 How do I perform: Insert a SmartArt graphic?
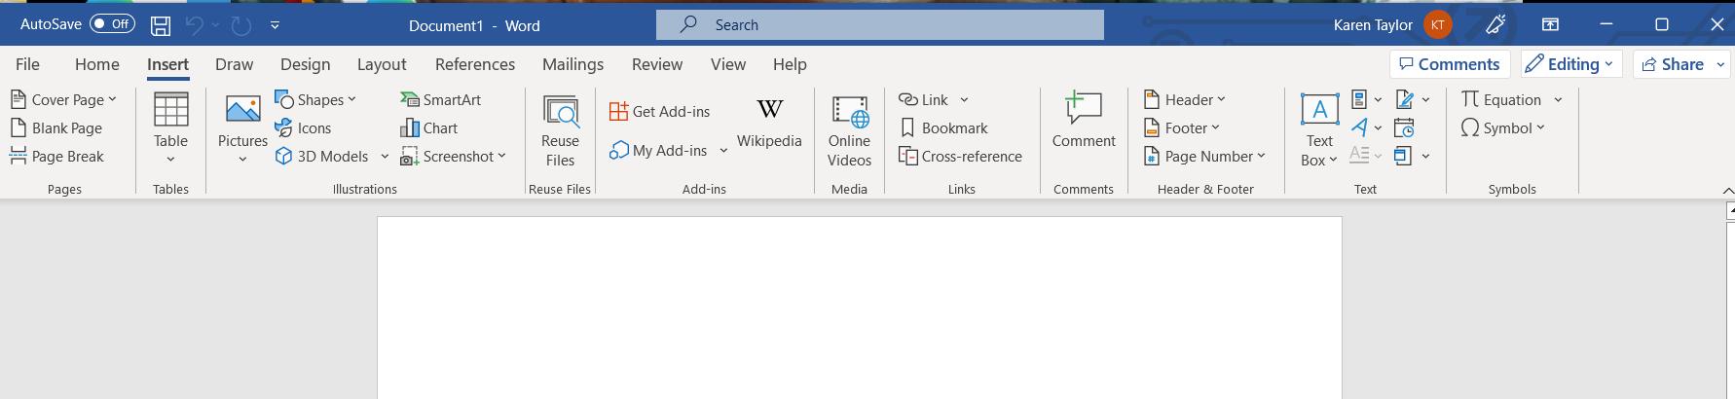coord(440,99)
